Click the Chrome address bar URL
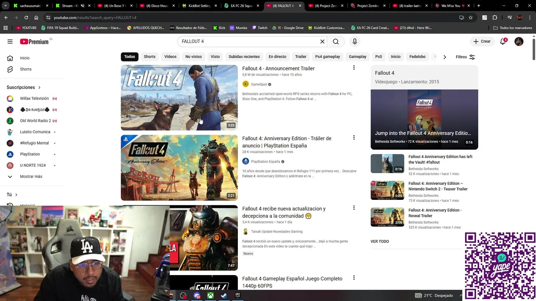Image resolution: width=536 pixels, height=301 pixels. tap(95, 18)
